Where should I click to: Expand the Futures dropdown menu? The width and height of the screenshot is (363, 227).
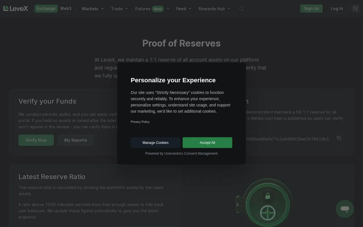coord(152,9)
